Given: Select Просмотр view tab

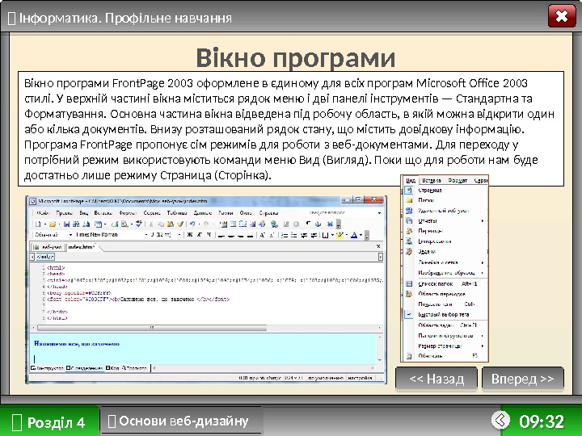Looking at the screenshot, I should pos(134,368).
